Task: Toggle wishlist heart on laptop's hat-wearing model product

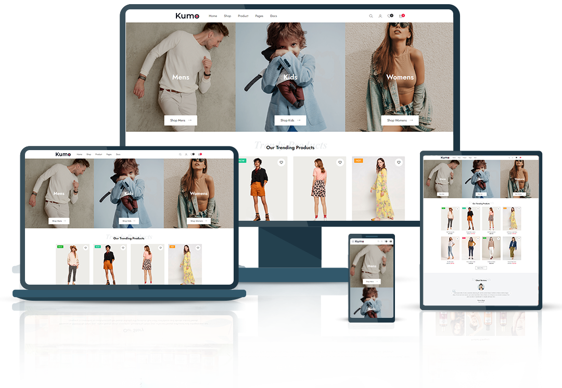Action: coord(85,248)
